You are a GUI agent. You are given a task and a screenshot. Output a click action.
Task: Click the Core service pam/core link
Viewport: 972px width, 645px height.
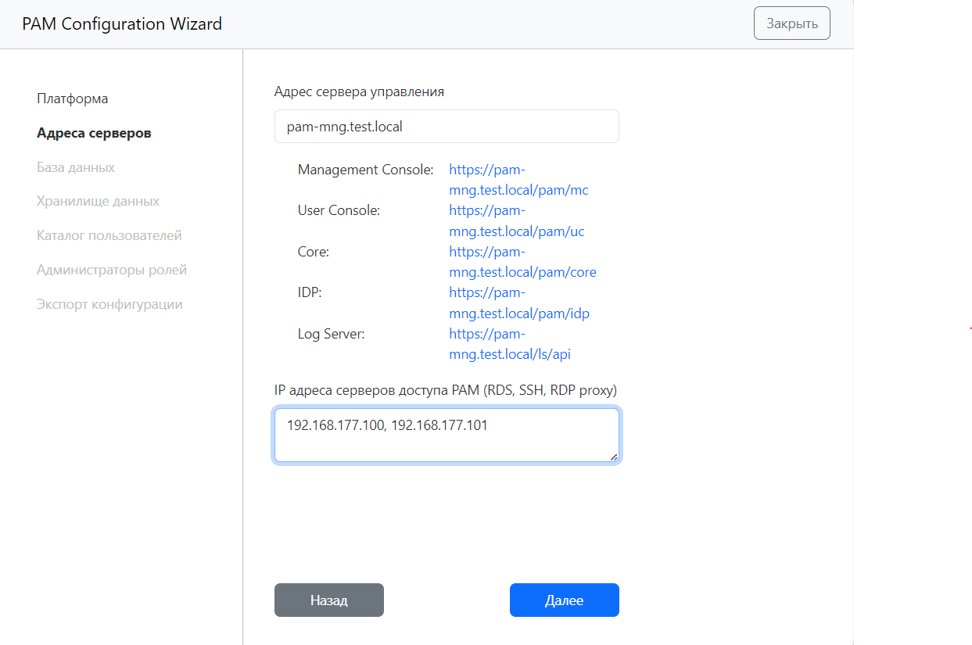point(522,272)
